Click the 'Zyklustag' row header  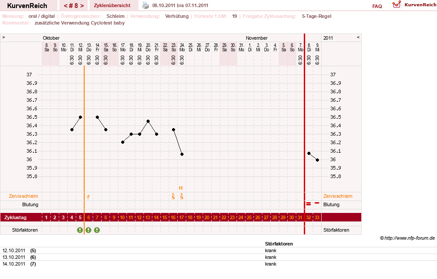(15, 217)
